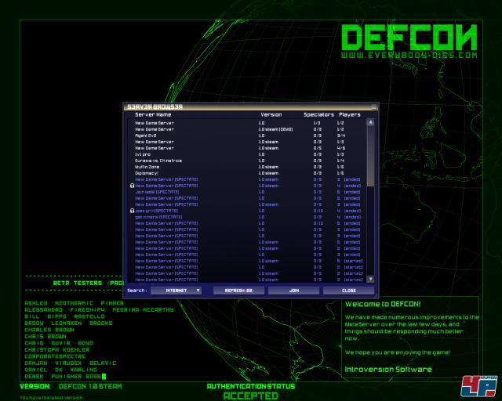Screen dimensions: 502x401
Task: Open the Internet search dropdown
Action: click(176, 291)
